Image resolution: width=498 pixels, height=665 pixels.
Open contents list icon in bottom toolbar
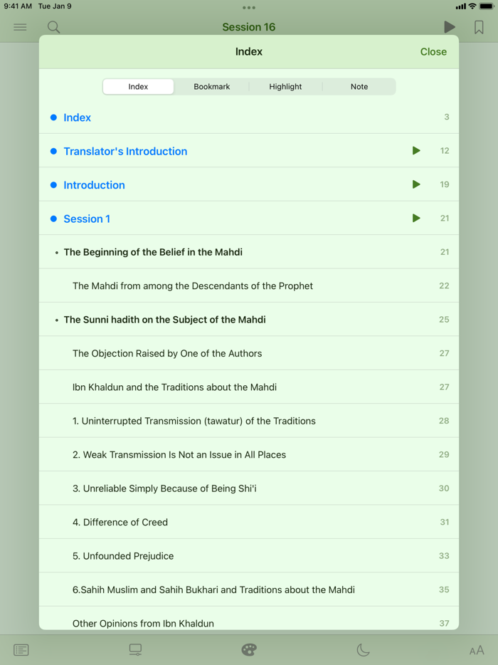click(x=21, y=649)
